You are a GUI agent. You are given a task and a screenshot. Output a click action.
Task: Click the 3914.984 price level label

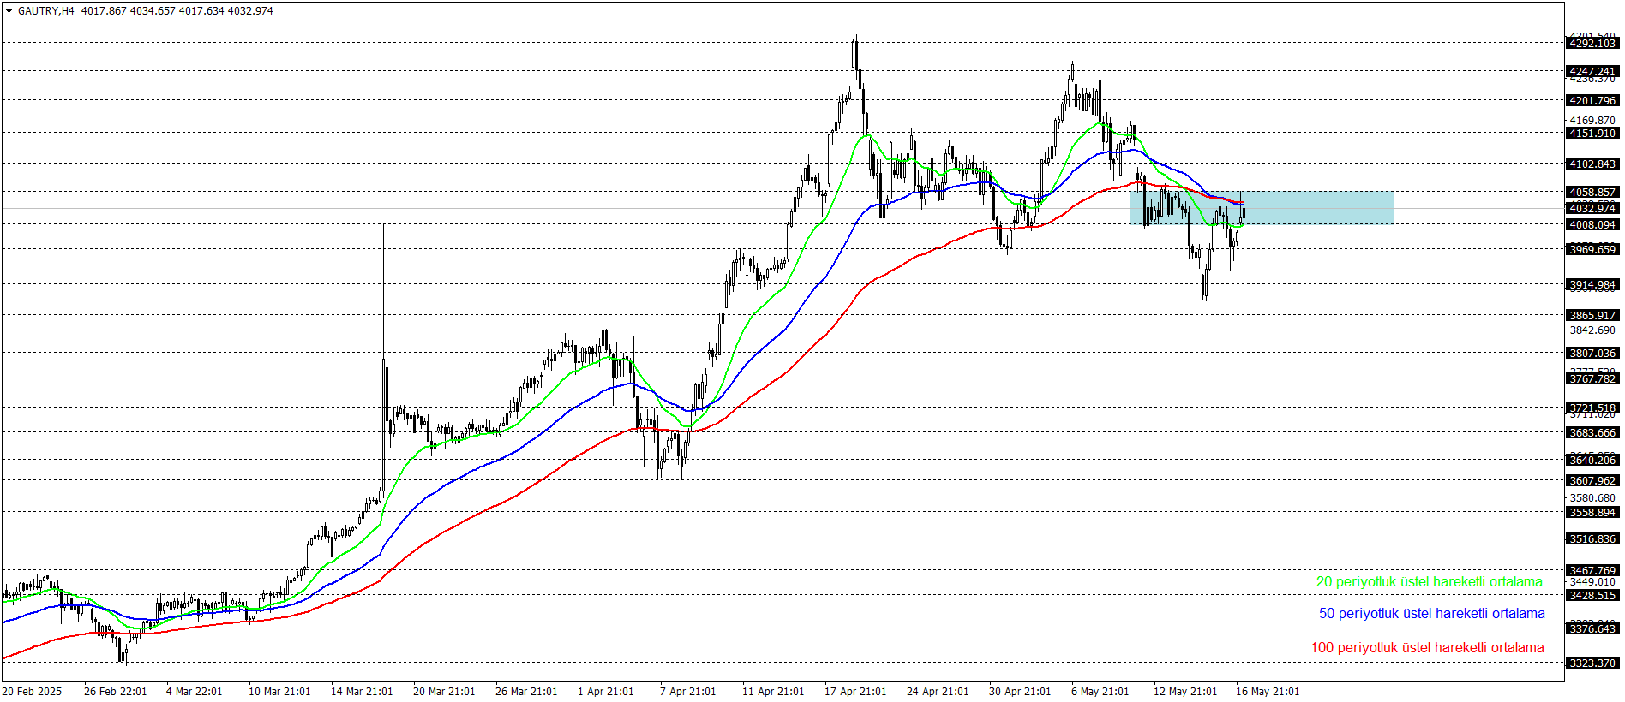pos(1592,285)
